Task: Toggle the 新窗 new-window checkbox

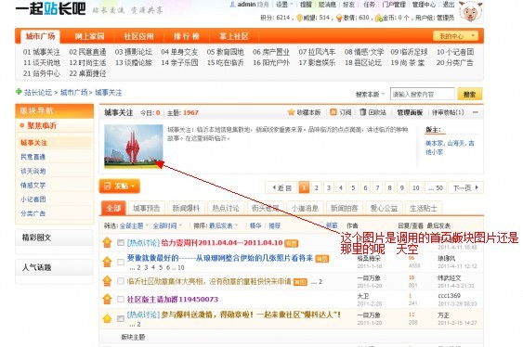Action: (x=321, y=225)
